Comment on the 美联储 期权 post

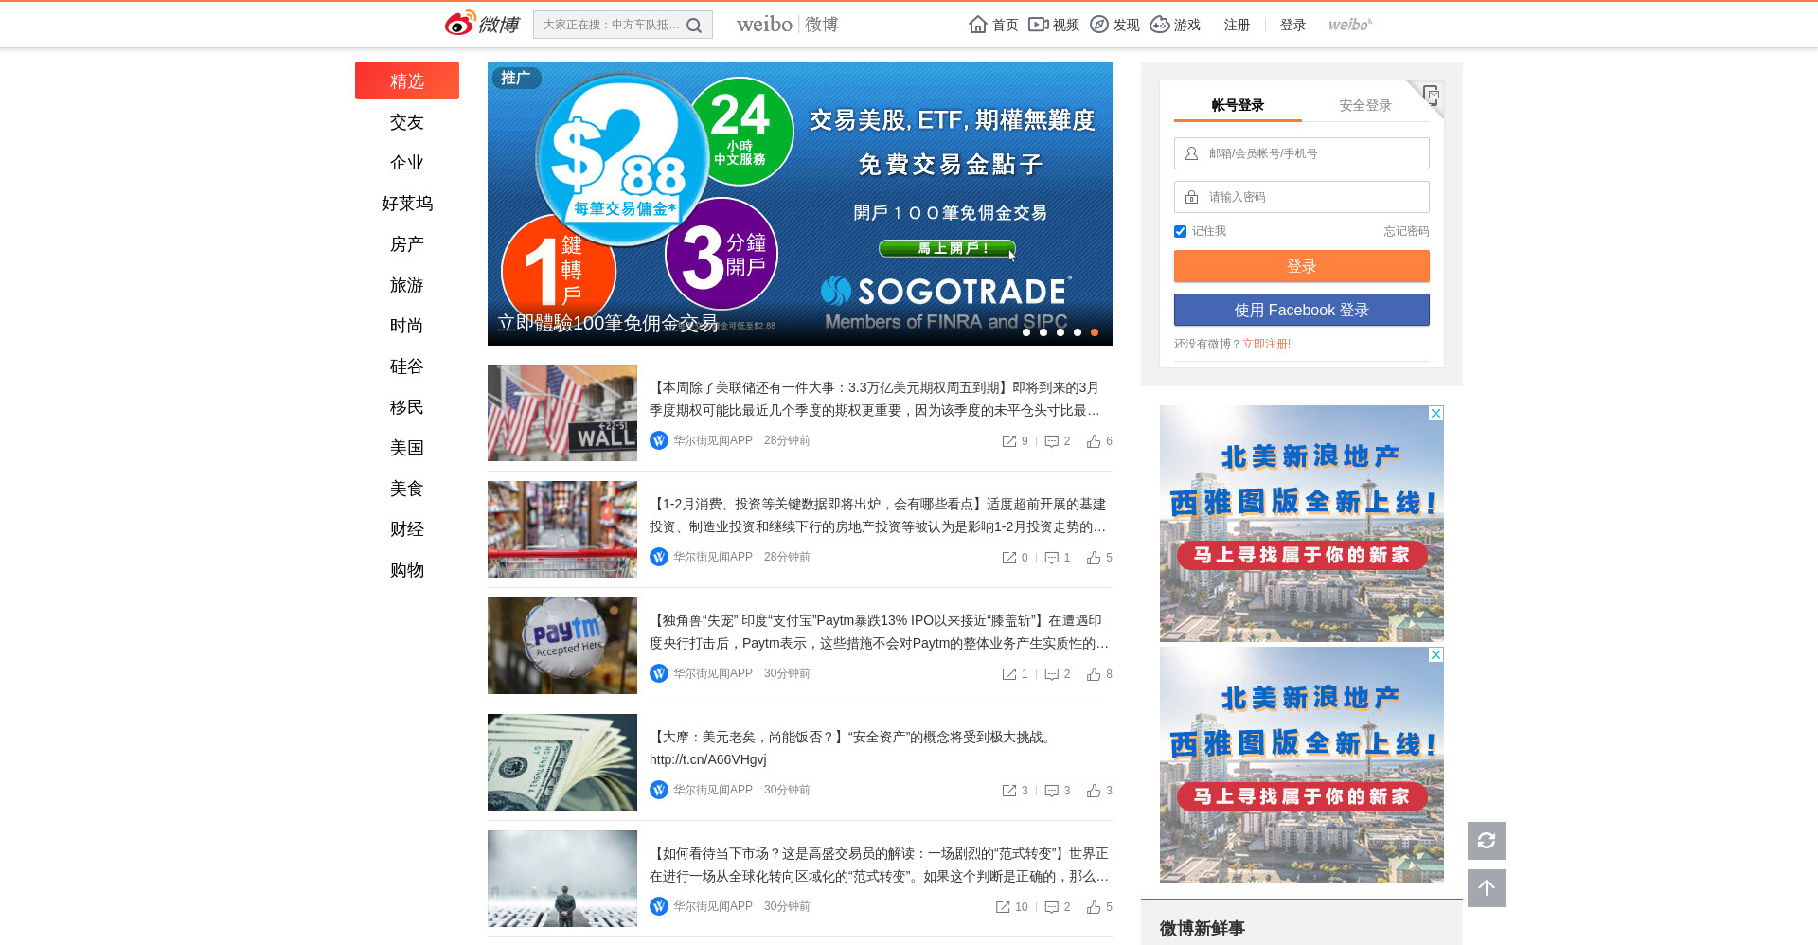click(1058, 441)
